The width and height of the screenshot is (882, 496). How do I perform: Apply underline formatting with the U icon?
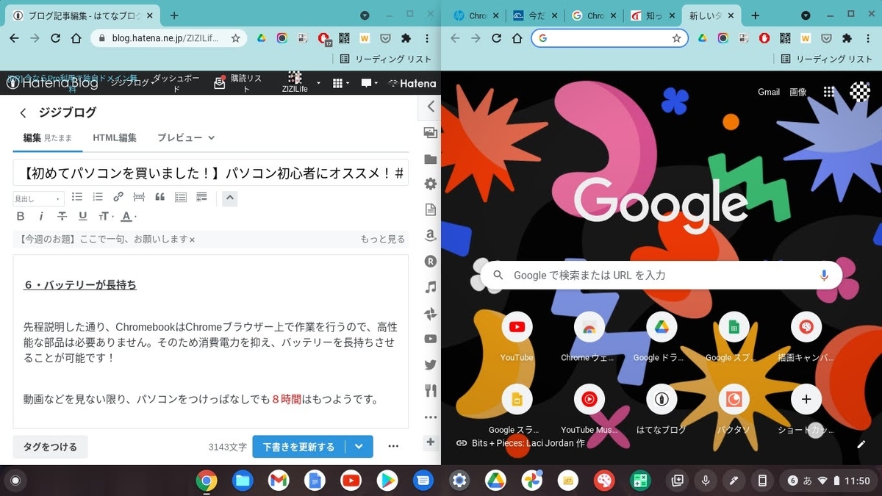82,216
